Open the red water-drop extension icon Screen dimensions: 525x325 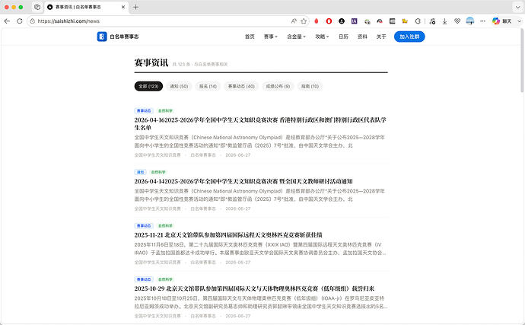pos(316,21)
